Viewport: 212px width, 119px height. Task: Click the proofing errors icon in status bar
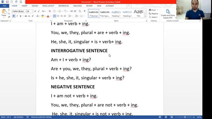tap(27, 117)
